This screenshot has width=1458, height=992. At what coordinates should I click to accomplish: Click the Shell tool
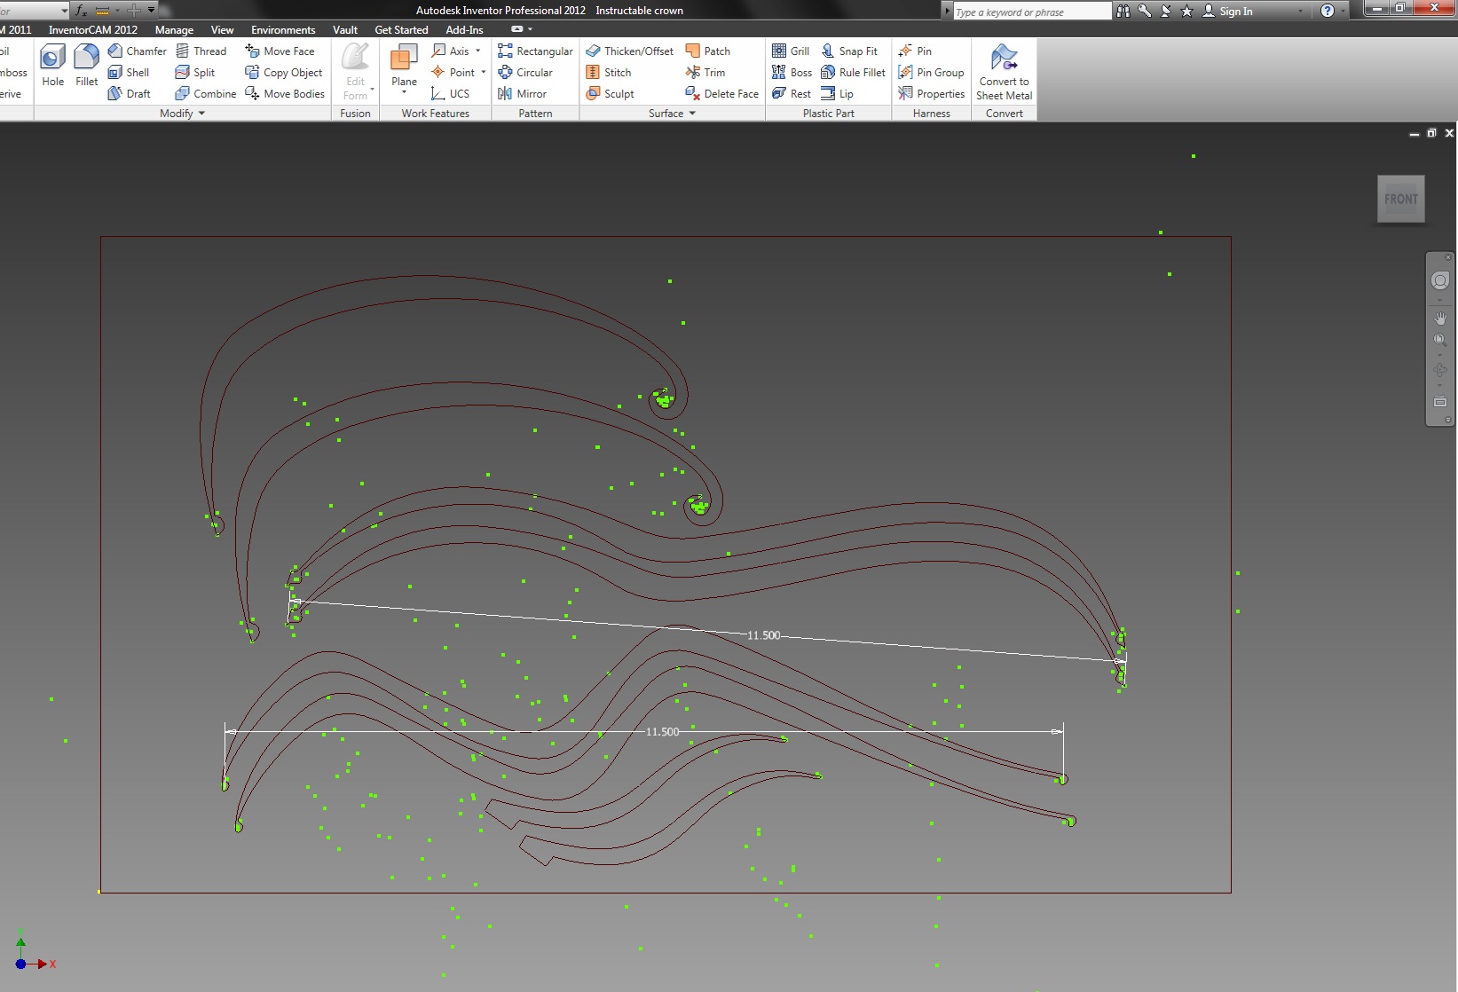[x=129, y=73]
